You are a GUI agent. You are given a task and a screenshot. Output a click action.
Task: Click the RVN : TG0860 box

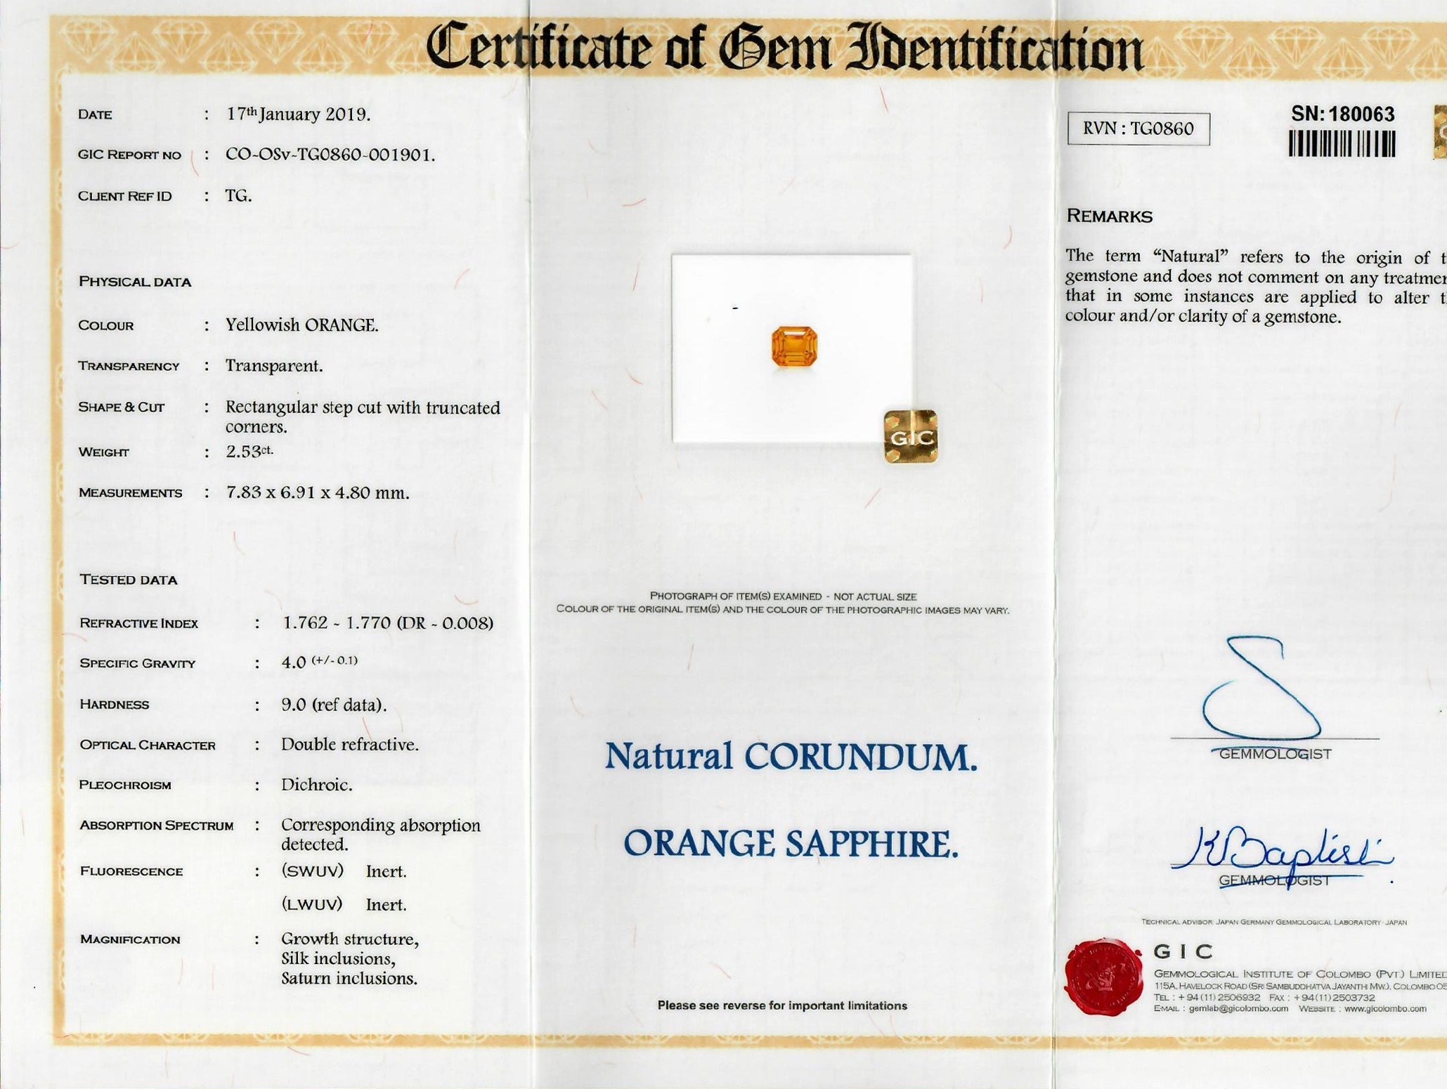tap(1138, 129)
